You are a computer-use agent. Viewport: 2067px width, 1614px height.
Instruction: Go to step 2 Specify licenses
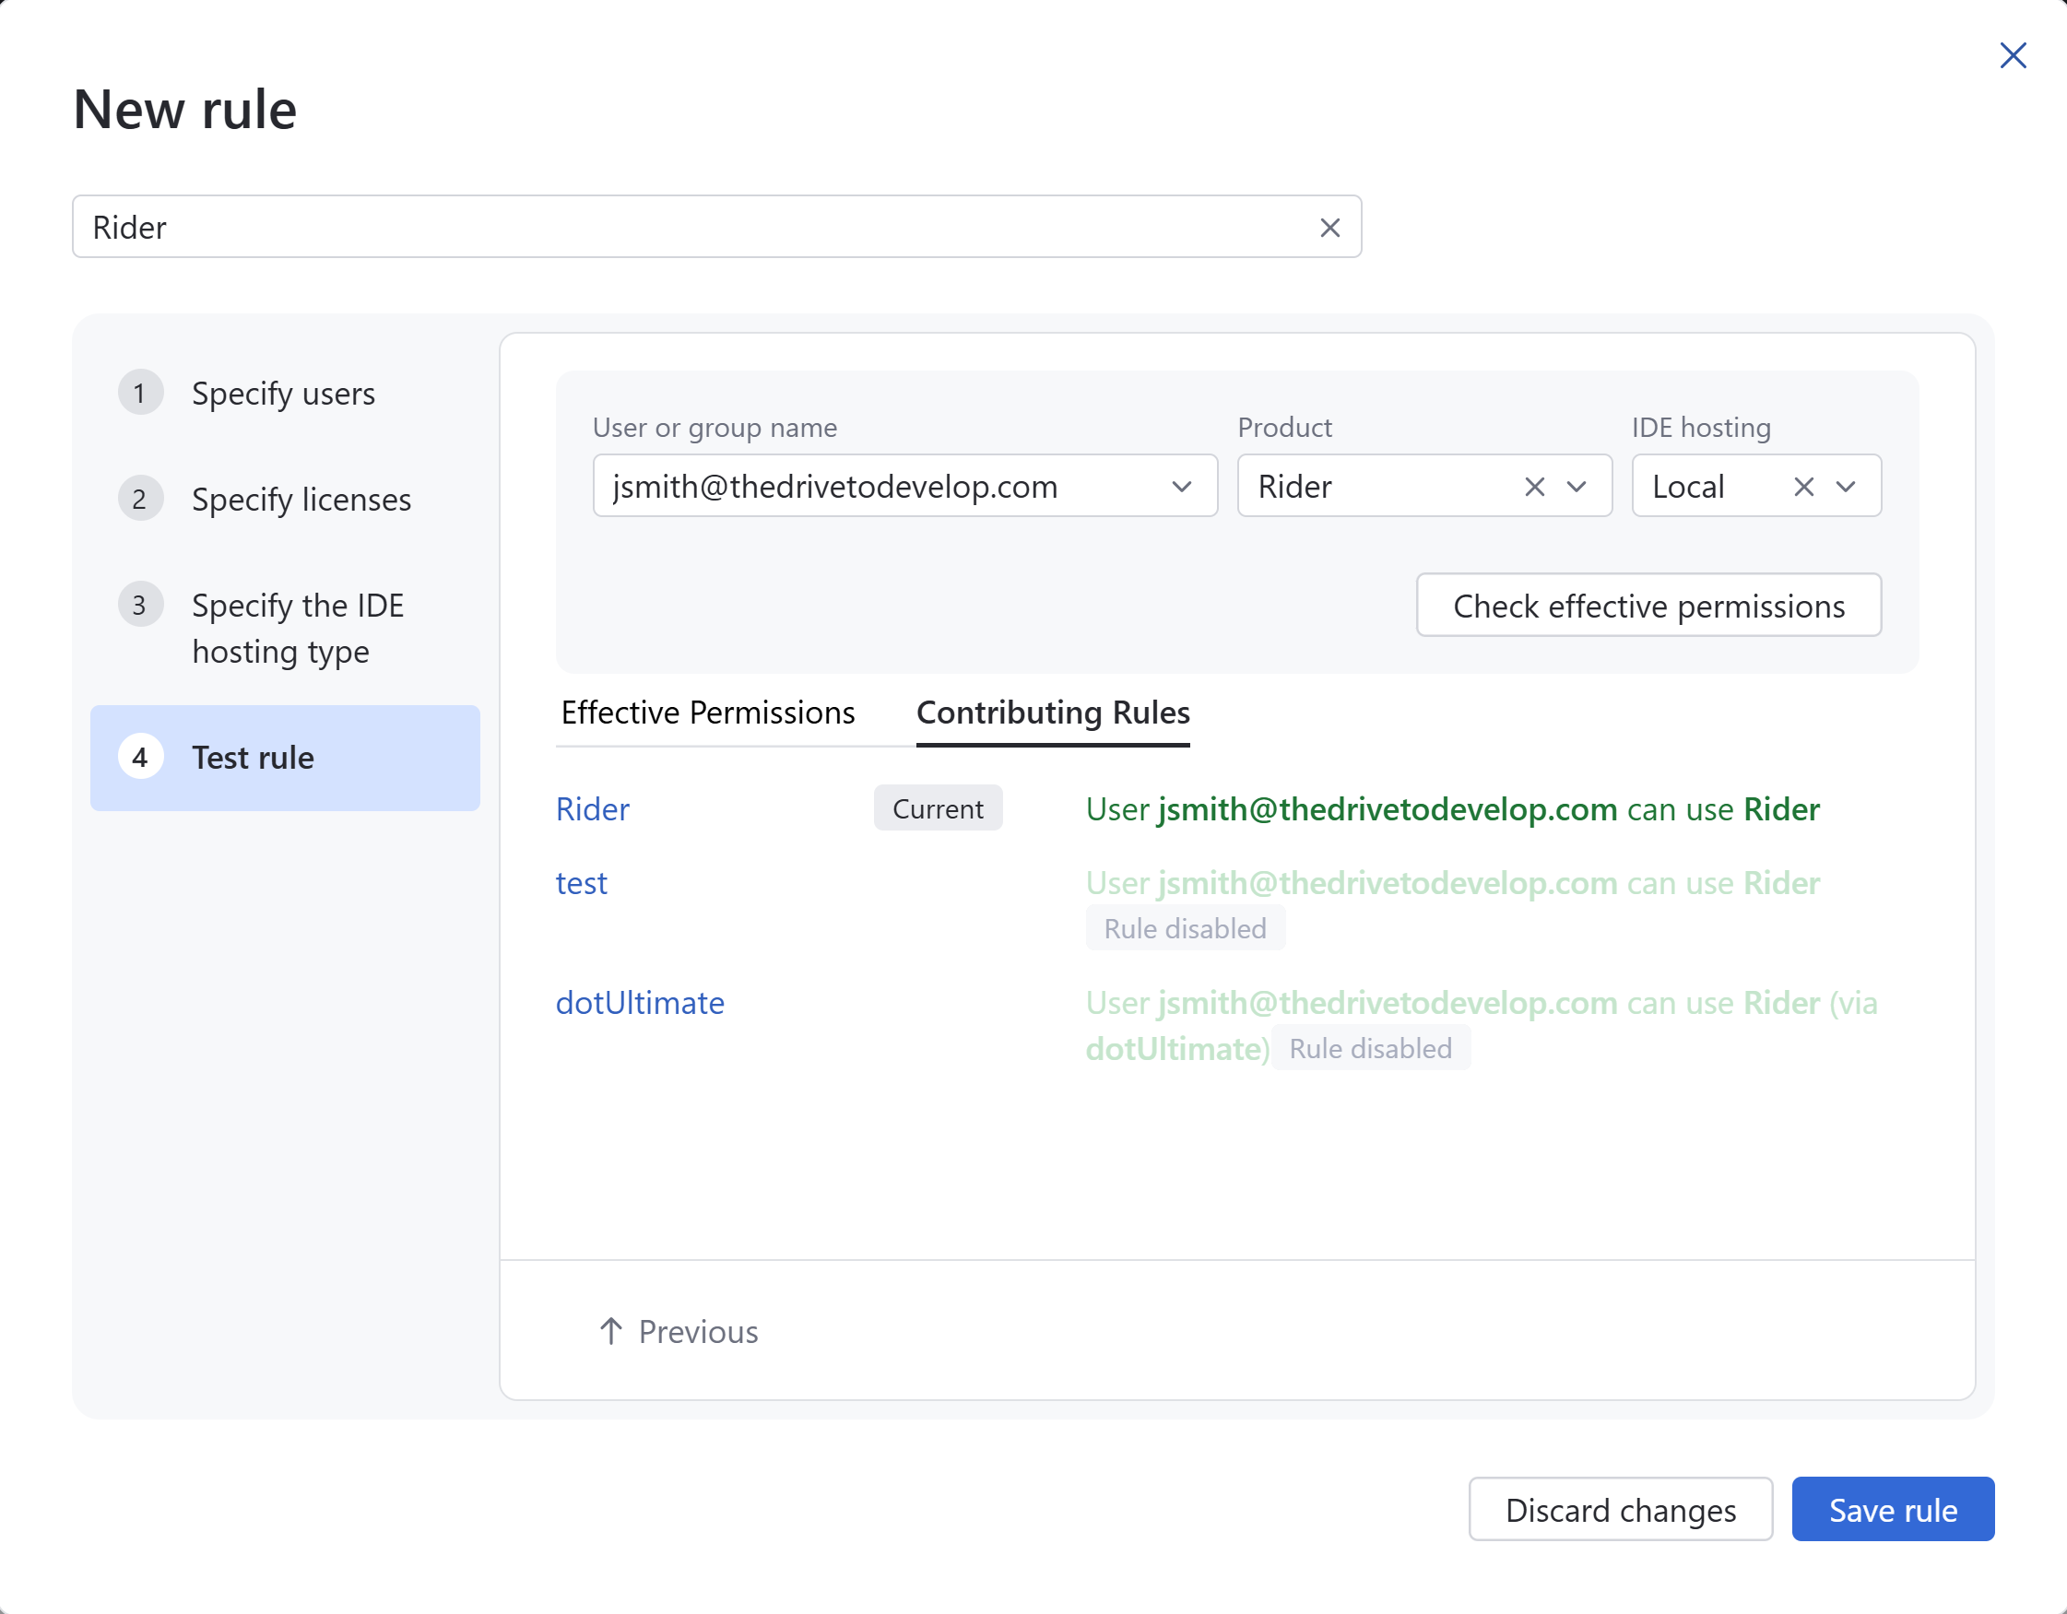point(285,499)
